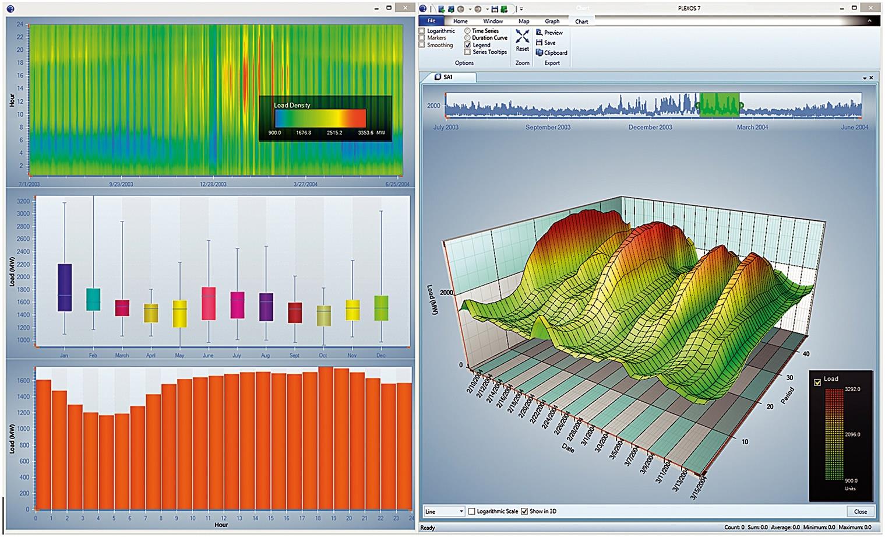This screenshot has height=537, width=885.
Task: Click the Preview export icon
Action: tap(540, 33)
